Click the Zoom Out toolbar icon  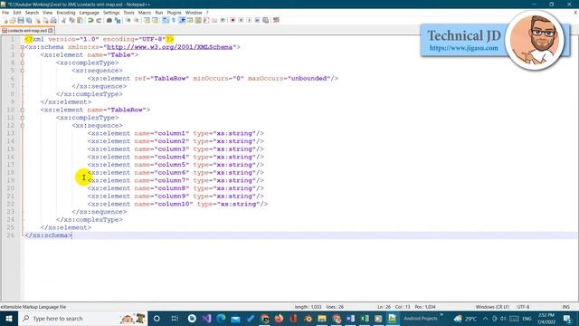[x=137, y=20]
